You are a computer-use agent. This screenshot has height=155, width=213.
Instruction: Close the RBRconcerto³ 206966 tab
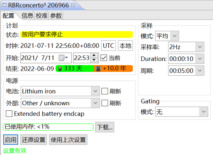point(73,5)
